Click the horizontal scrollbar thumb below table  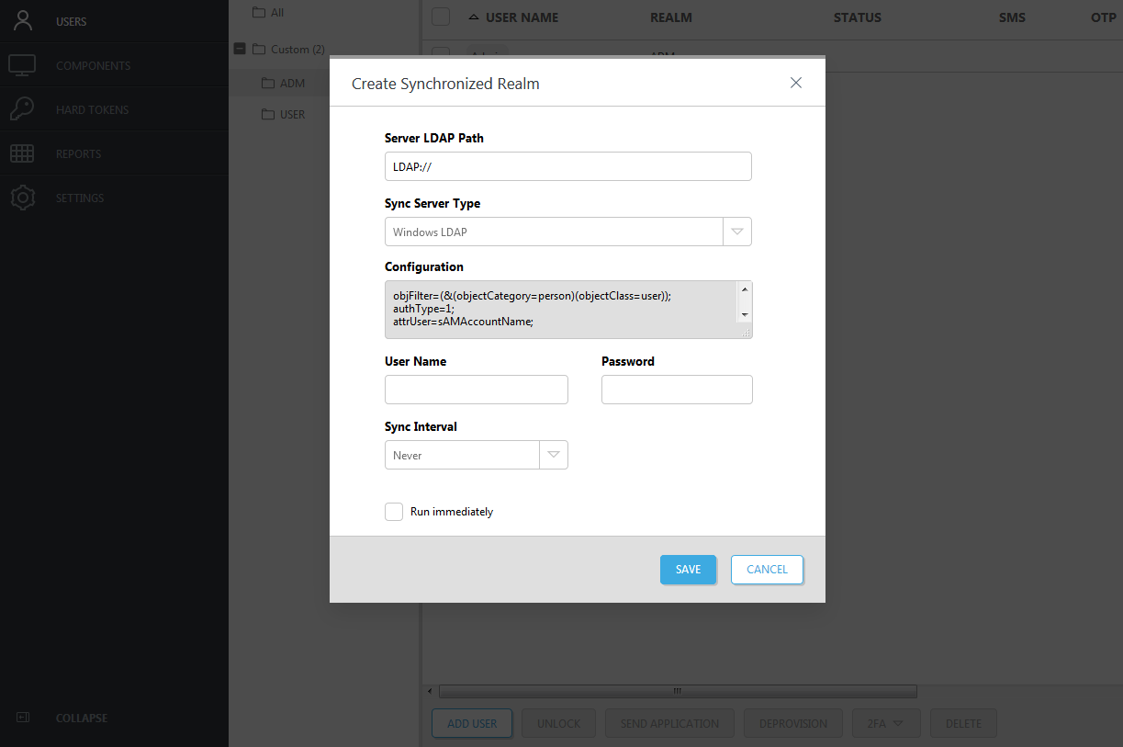point(678,691)
